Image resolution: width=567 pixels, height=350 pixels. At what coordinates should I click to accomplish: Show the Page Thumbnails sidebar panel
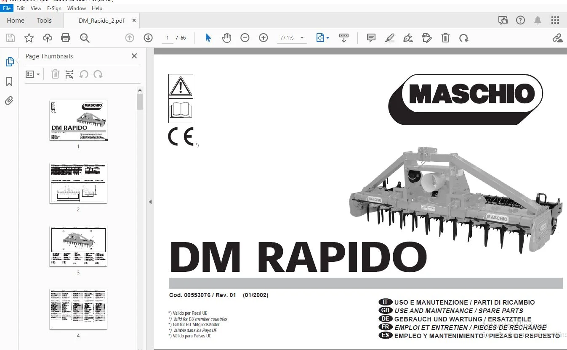point(9,62)
